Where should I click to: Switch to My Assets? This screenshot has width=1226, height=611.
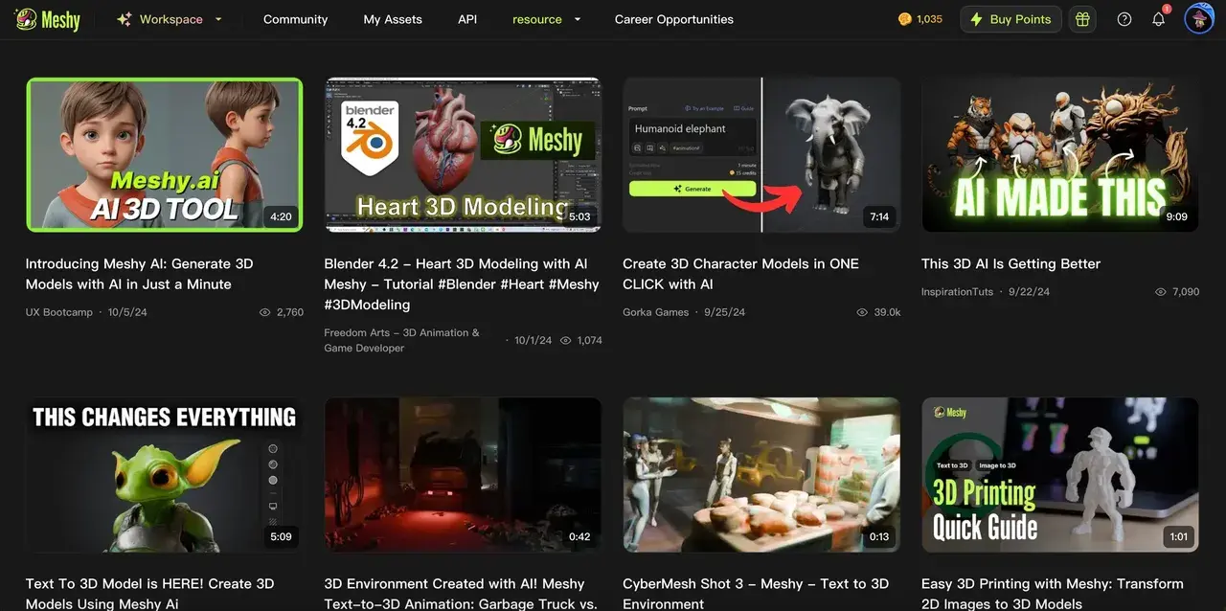coord(392,18)
